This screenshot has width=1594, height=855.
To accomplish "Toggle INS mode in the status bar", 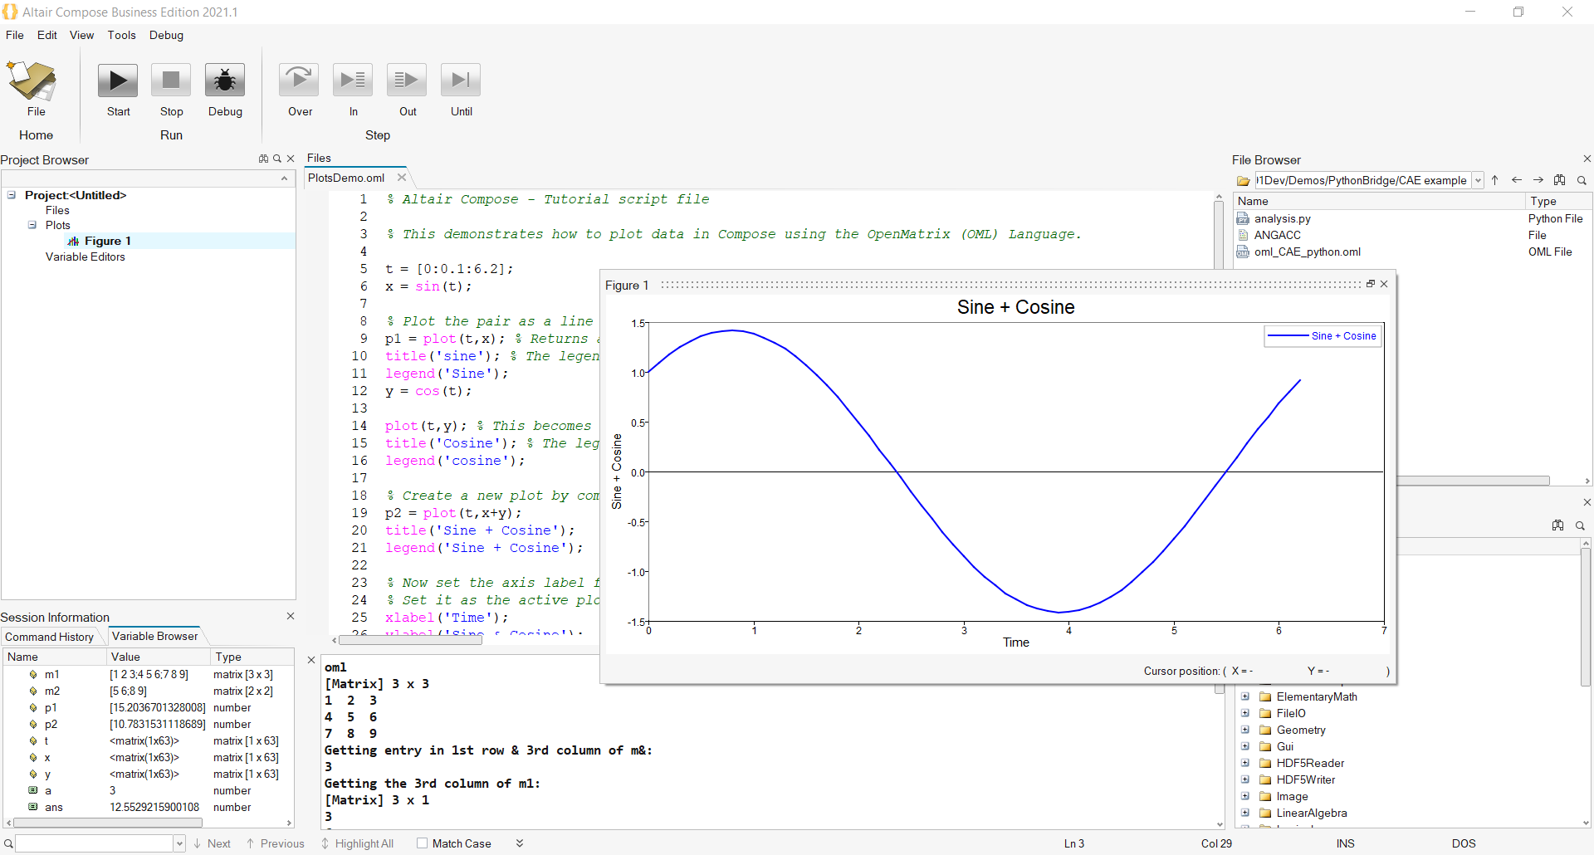I will tap(1345, 843).
